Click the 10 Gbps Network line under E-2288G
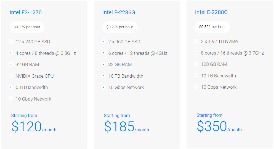Viewport: 274px width, 149px height. point(219,87)
